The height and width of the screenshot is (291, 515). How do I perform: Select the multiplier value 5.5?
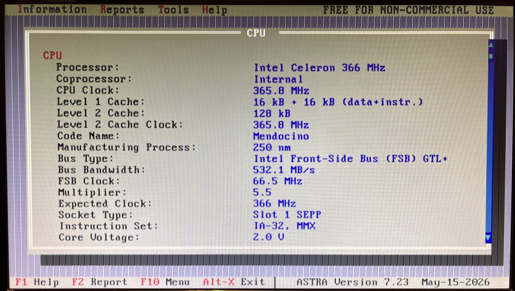[x=262, y=192]
